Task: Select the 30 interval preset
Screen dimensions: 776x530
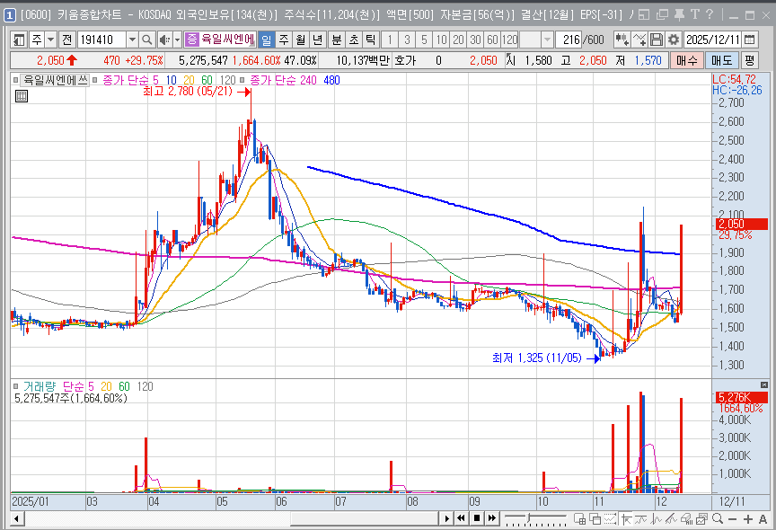Action: (x=475, y=40)
